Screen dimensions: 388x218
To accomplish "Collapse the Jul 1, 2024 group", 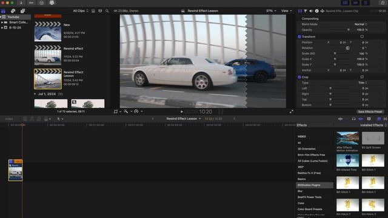I will click(x=35, y=94).
